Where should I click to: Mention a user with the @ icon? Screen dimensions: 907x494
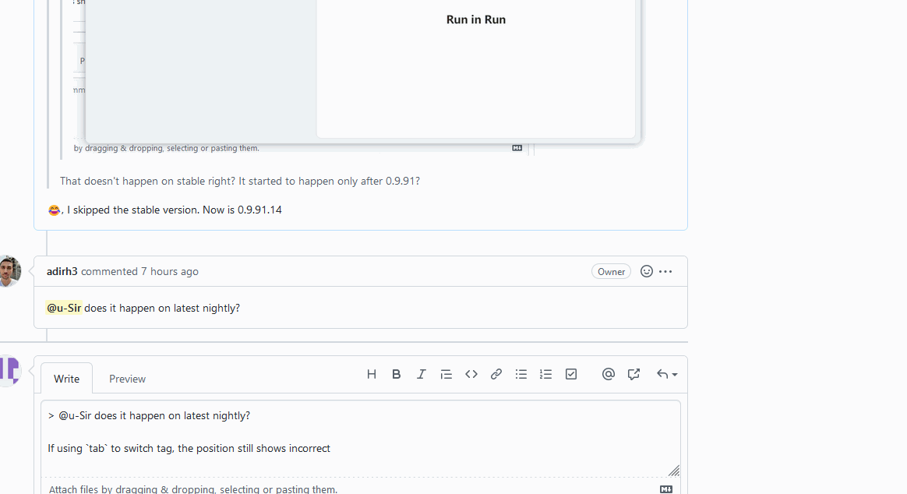point(609,374)
